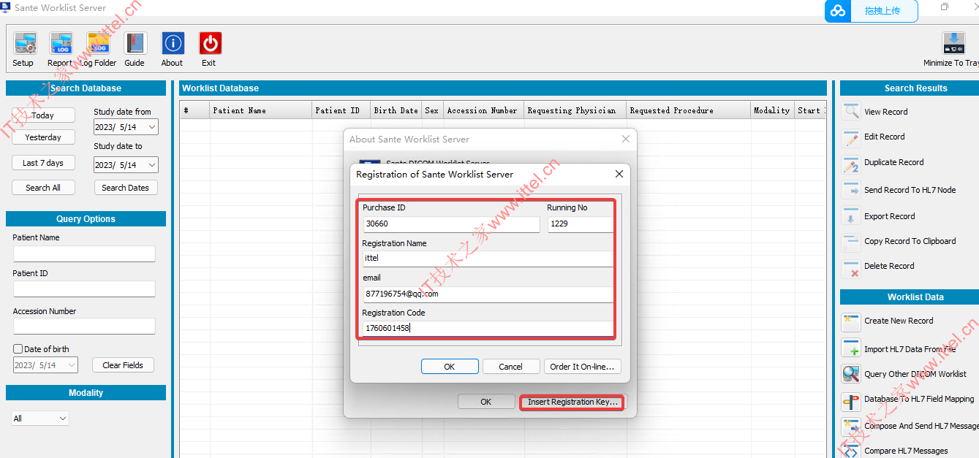Click Copy Record To Clipboard
This screenshot has width=979, height=458.
coord(910,241)
